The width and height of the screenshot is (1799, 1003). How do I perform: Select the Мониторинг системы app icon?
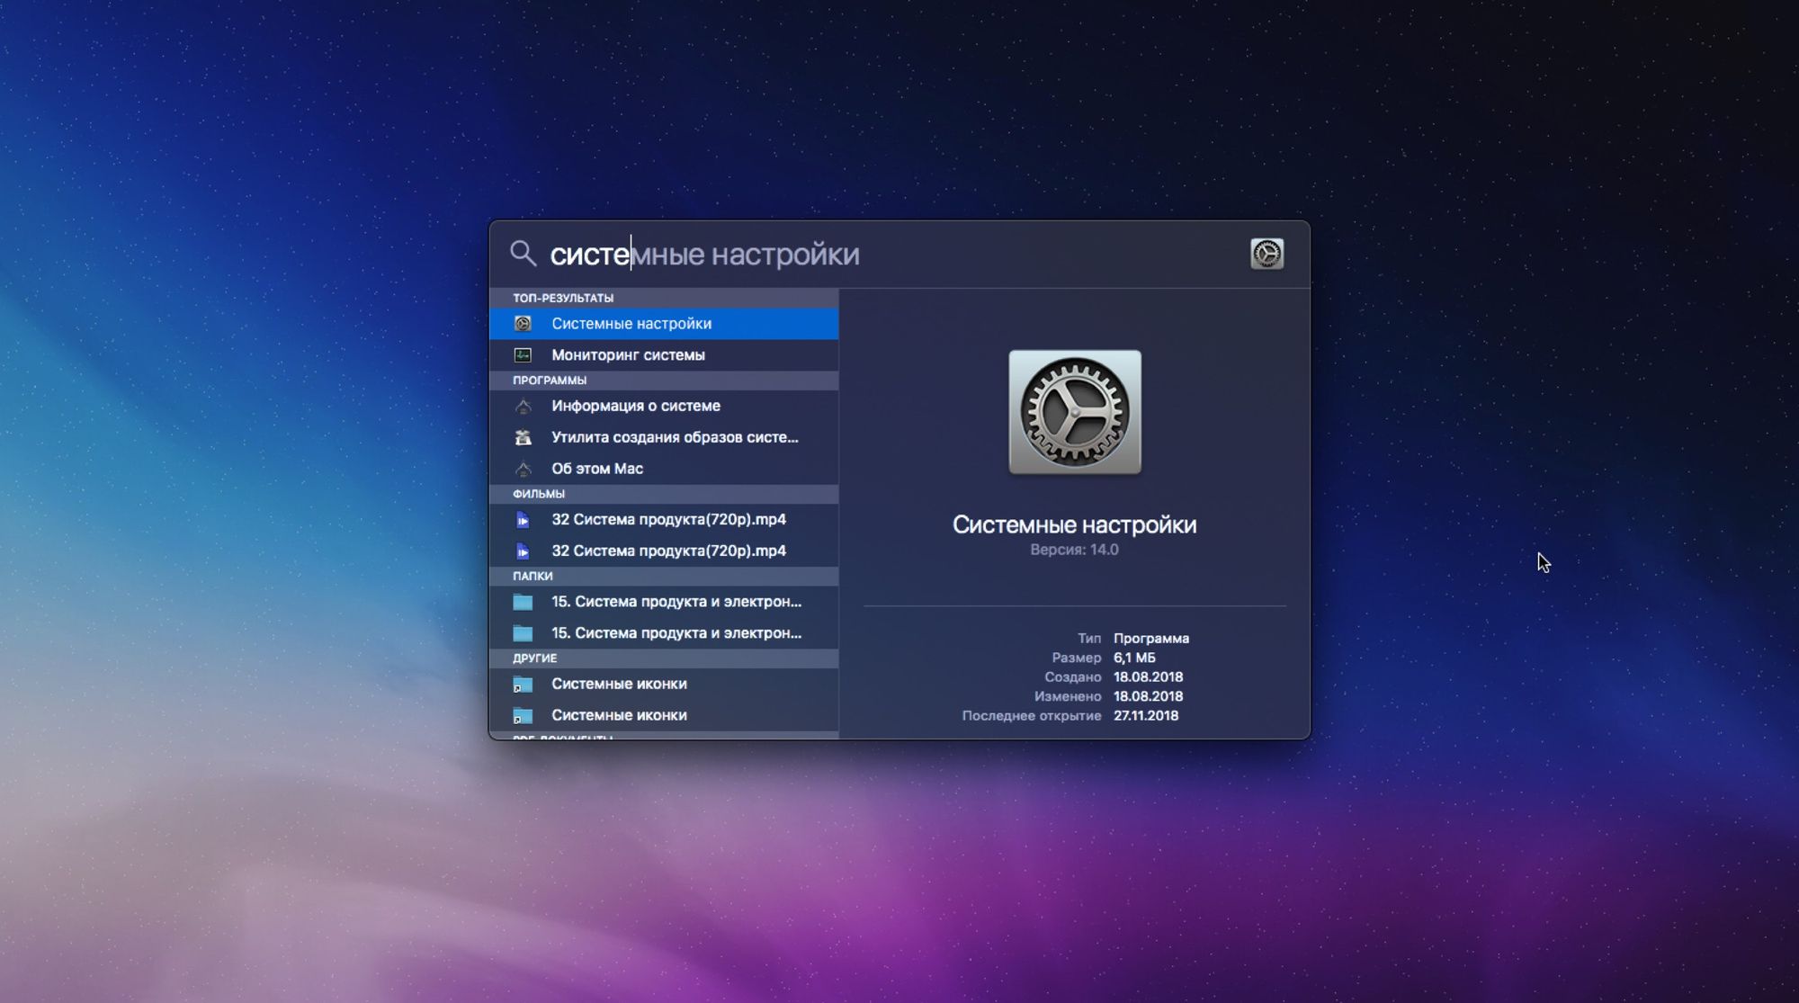click(x=523, y=355)
